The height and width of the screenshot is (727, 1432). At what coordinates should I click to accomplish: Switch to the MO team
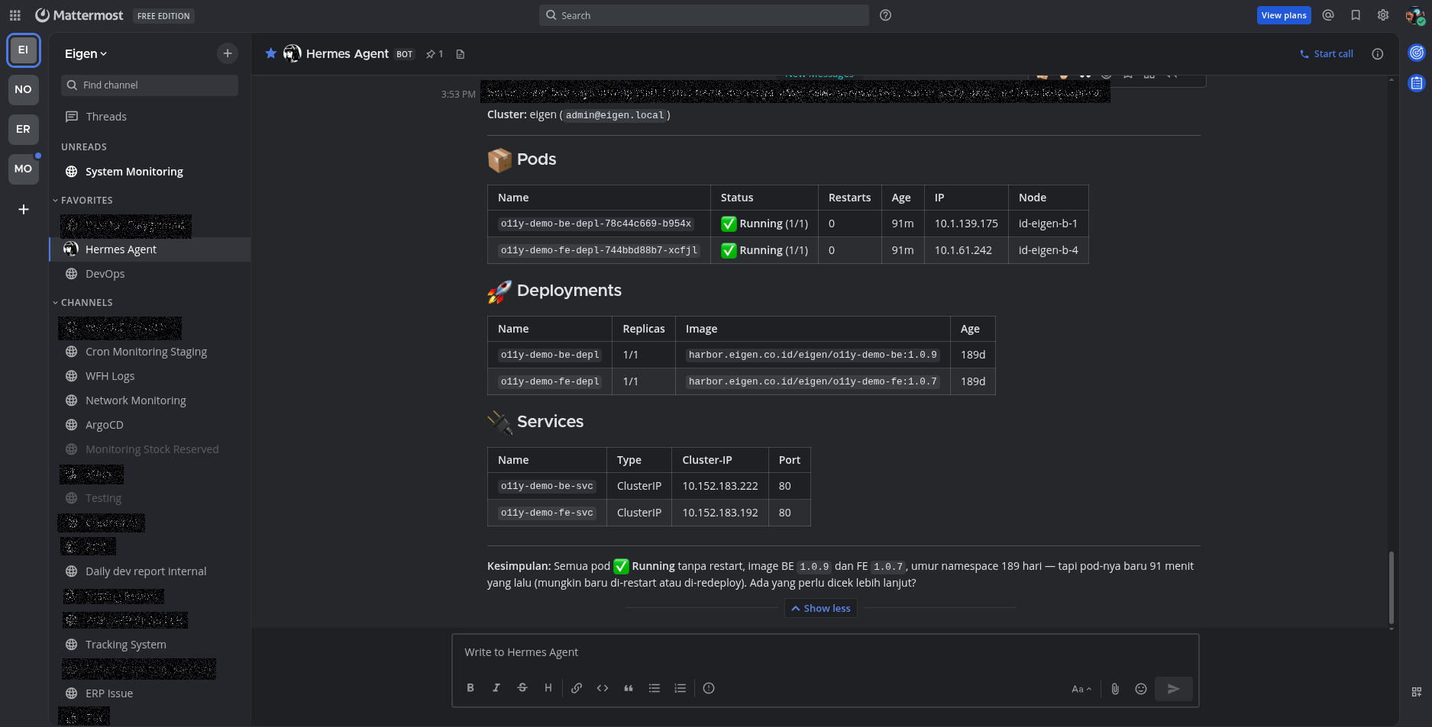point(24,169)
